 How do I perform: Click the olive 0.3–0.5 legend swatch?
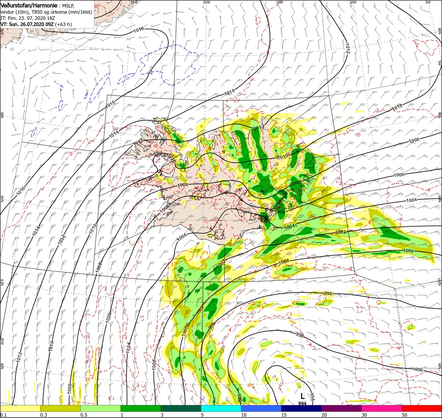click(60, 408)
